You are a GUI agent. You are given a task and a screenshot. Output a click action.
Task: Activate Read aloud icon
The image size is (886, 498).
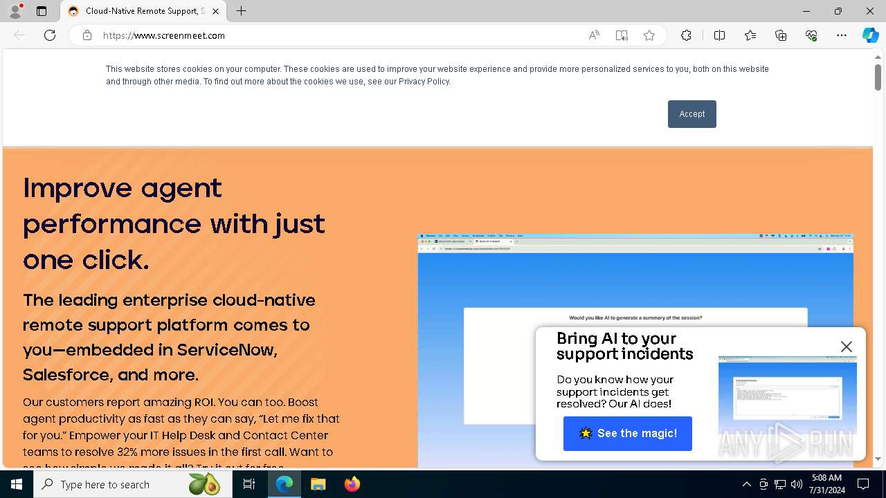coord(594,35)
